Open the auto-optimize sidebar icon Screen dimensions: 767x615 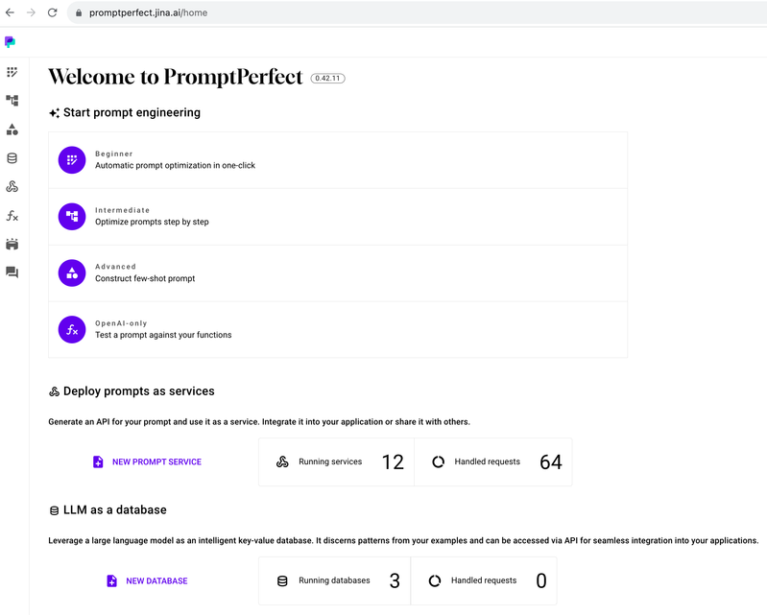pos(12,72)
